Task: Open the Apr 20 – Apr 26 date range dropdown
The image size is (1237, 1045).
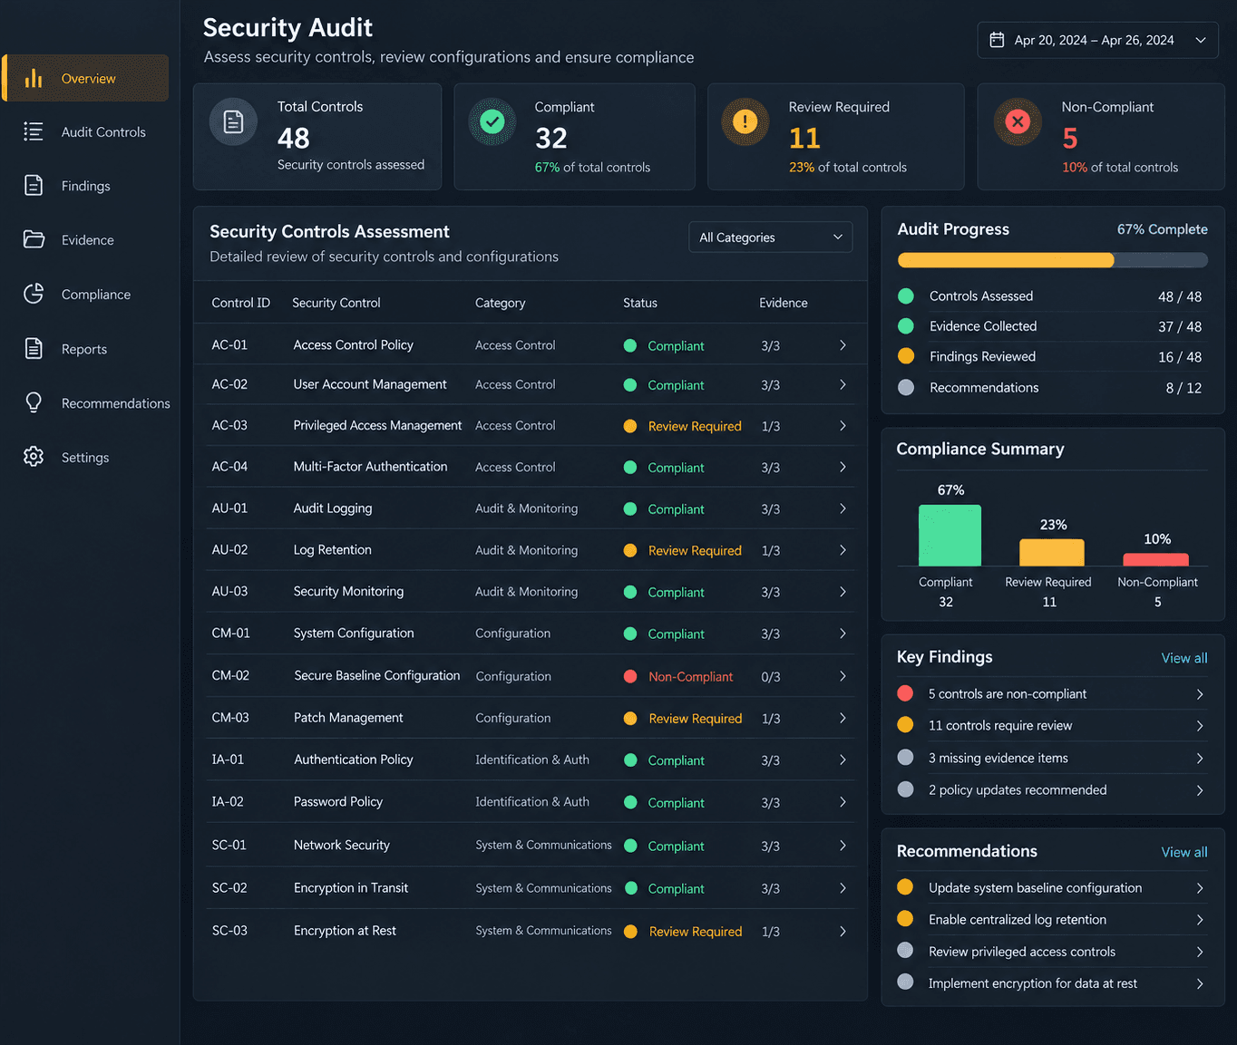Action: coord(1098,40)
